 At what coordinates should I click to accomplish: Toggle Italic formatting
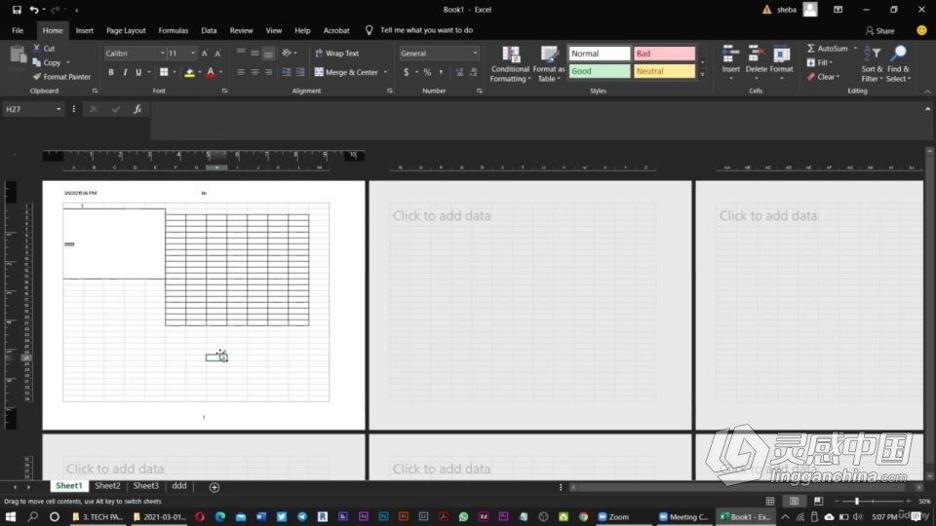125,72
